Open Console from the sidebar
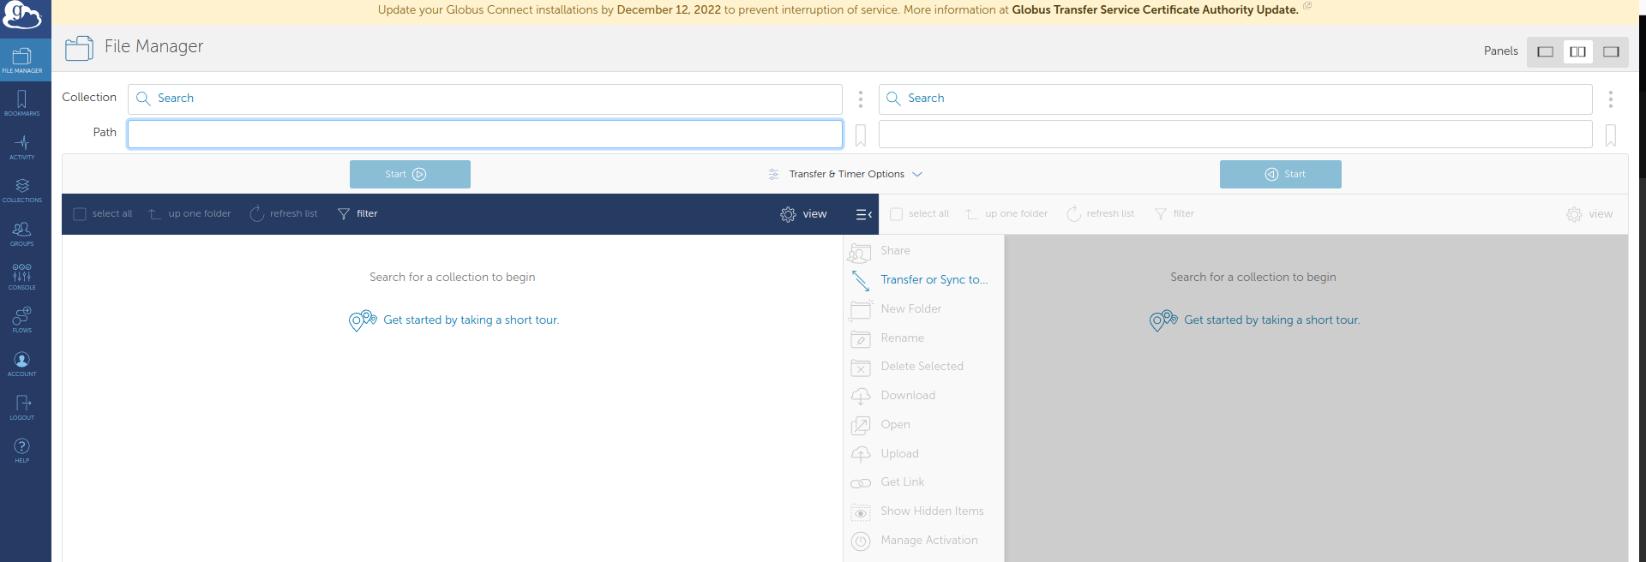The height and width of the screenshot is (562, 1646). [22, 276]
